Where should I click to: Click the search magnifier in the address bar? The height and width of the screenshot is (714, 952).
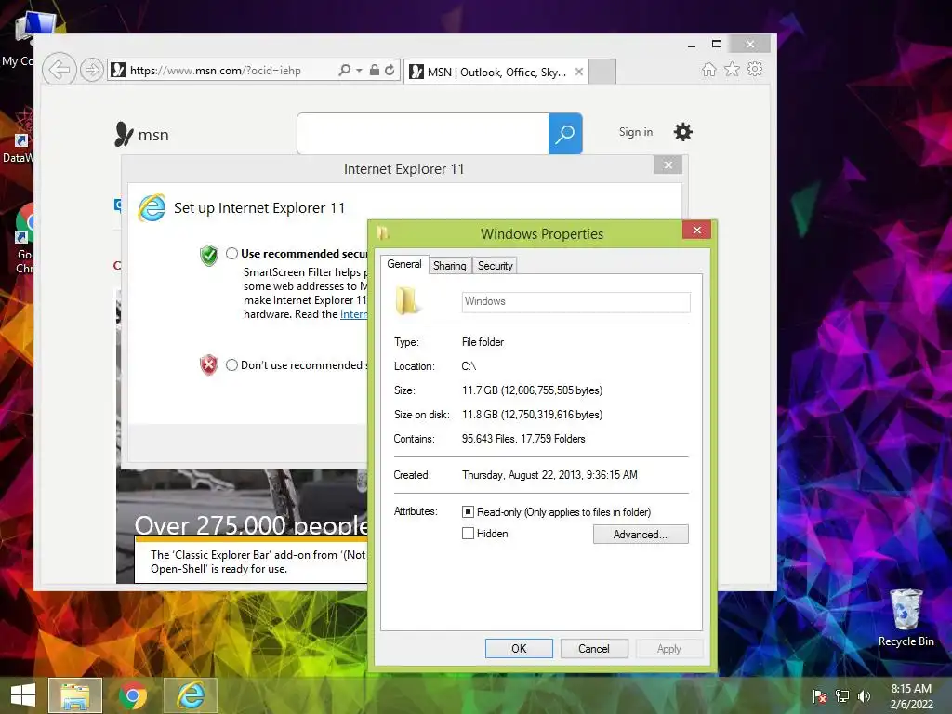pos(344,70)
